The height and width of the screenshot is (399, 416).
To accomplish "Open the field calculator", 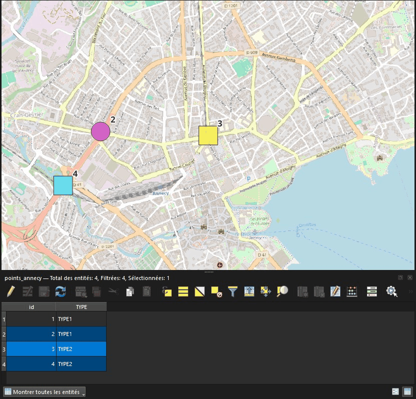I will [352, 291].
